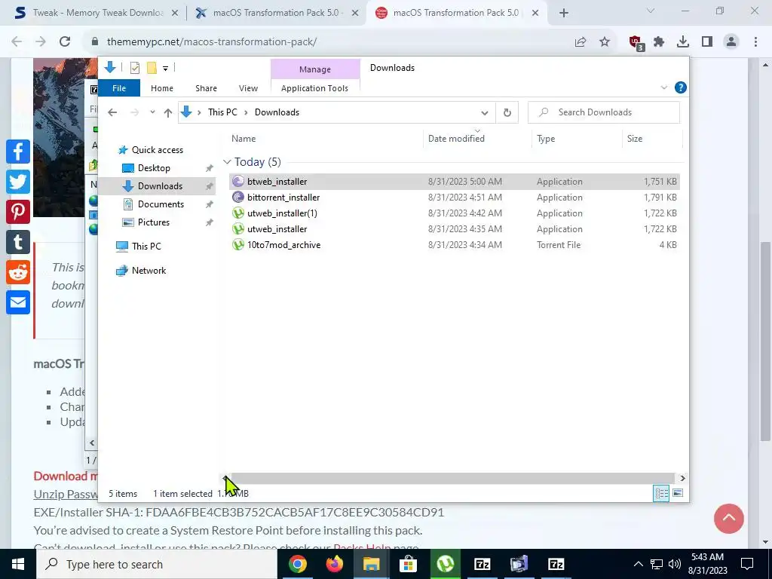Image resolution: width=772 pixels, height=579 pixels.
Task: Select the utweb_installer(1) file icon
Action: pyautogui.click(x=238, y=213)
